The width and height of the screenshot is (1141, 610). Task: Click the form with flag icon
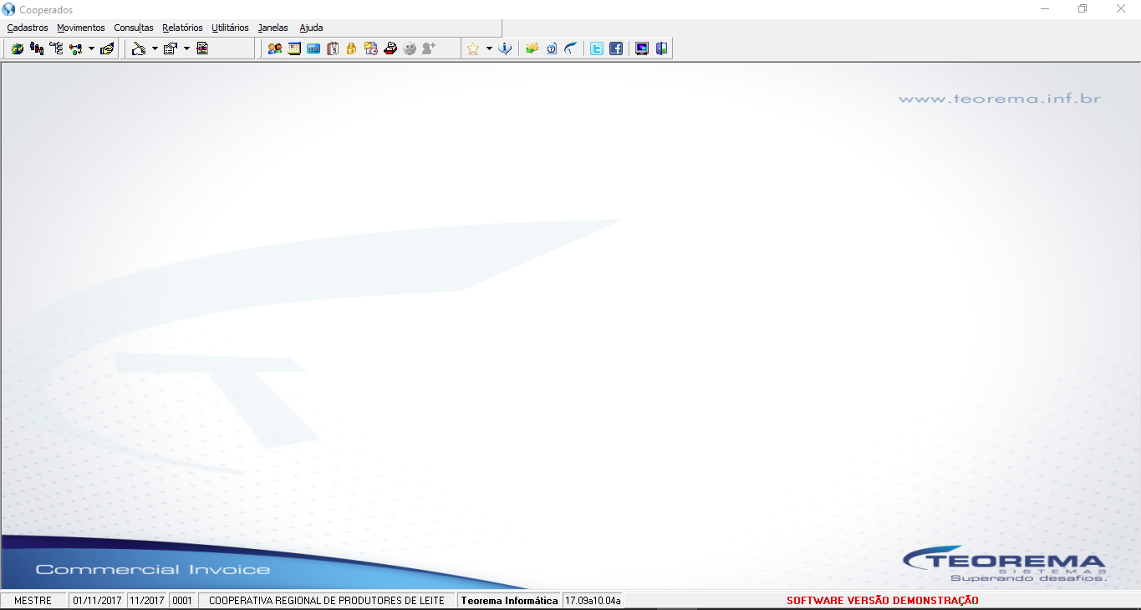coord(171,48)
